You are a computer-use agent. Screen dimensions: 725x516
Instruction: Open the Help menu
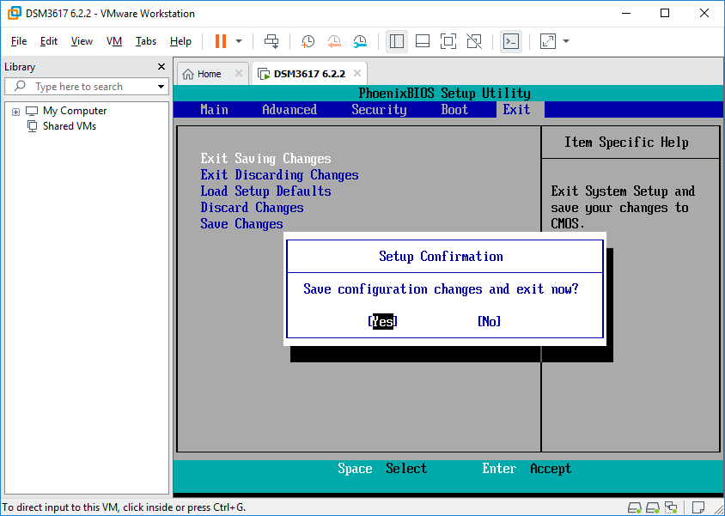180,41
